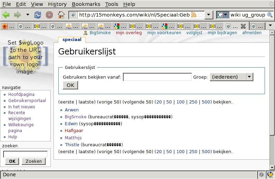Select the speciaal page tab
This screenshot has height=179, width=275.
[x=72, y=40]
